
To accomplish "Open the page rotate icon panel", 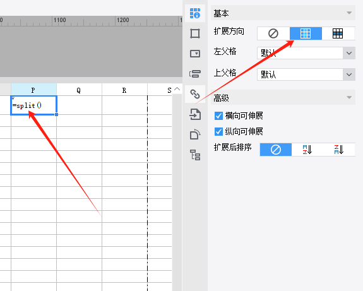I will click(195, 134).
